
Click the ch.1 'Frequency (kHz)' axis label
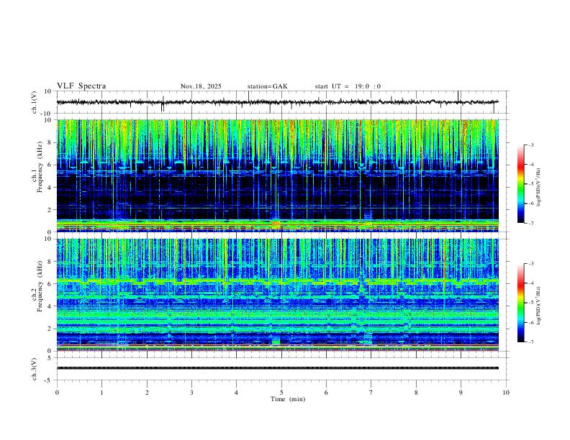40,166
